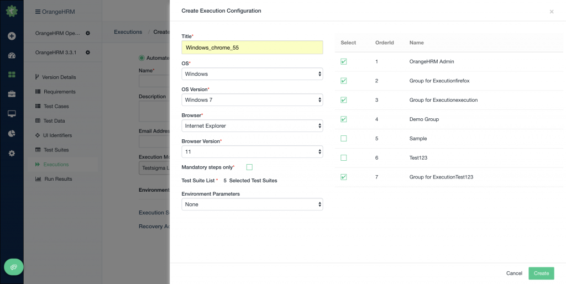Open the green chat bubble icon

click(x=14, y=267)
